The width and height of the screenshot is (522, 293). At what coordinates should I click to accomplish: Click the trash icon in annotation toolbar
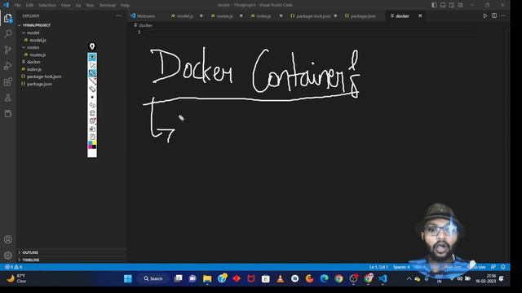pos(92,113)
